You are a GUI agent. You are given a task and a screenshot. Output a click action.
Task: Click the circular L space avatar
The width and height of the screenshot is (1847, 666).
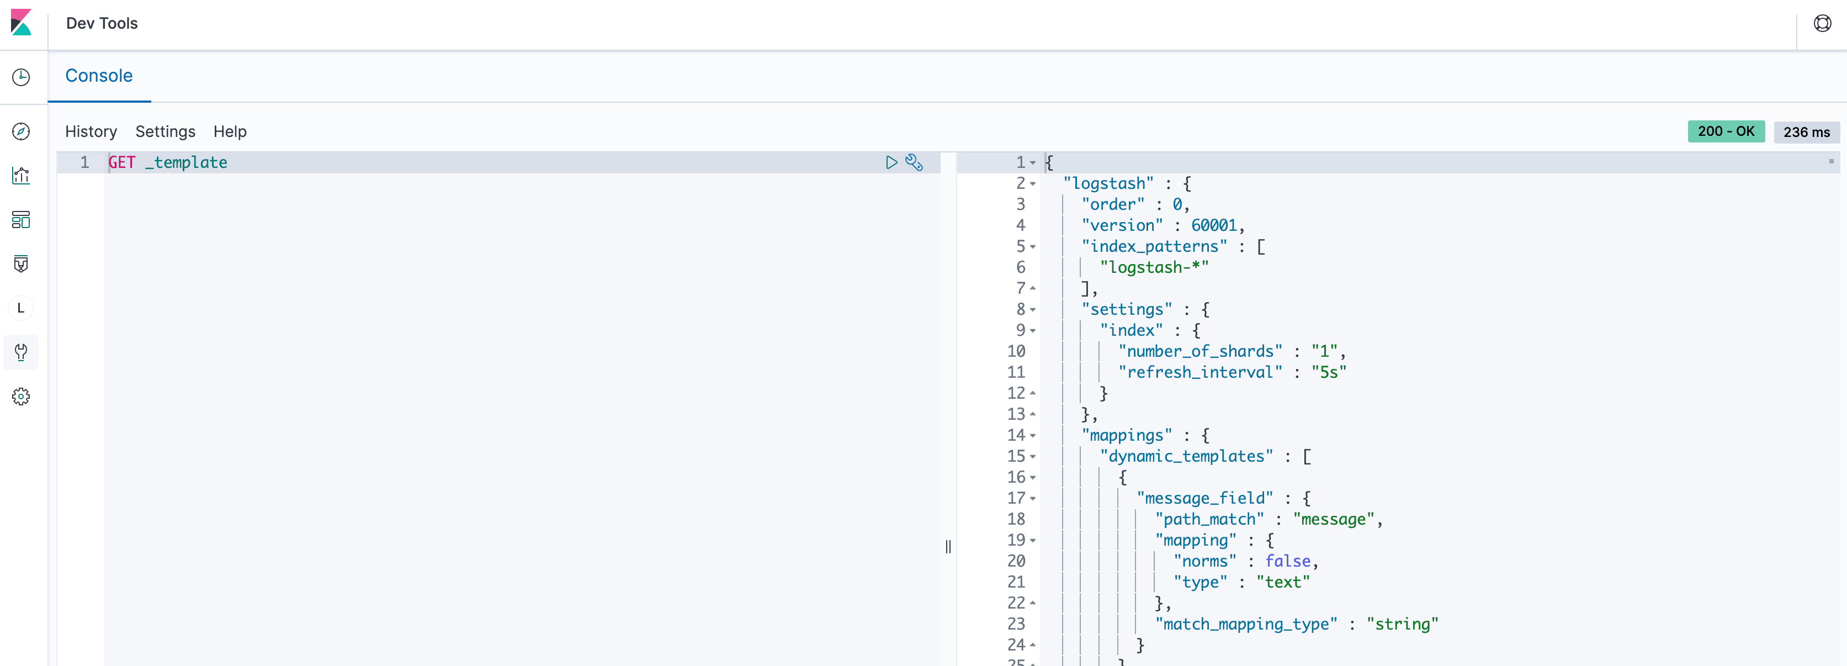point(21,308)
